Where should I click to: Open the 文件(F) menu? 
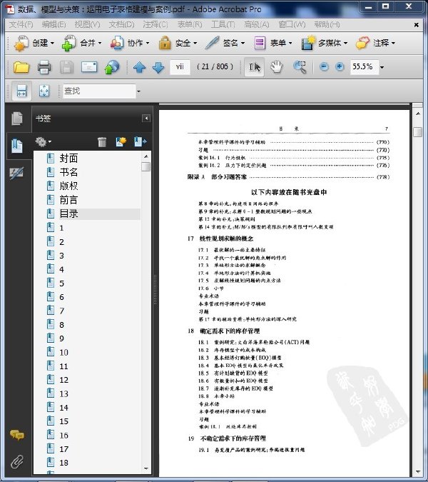point(21,24)
